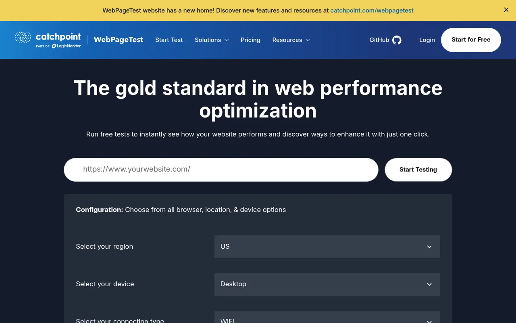Click the LogicMonitor part-of logo
516x323 pixels.
pos(58,46)
